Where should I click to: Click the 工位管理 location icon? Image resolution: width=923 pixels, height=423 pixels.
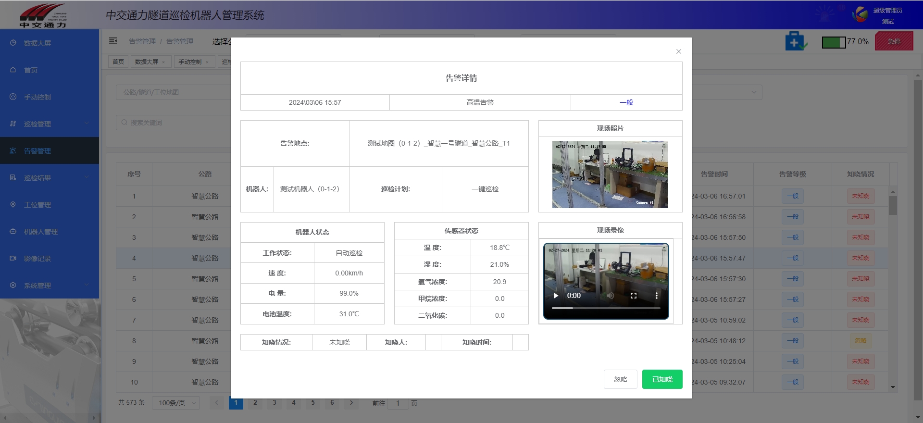[13, 204]
